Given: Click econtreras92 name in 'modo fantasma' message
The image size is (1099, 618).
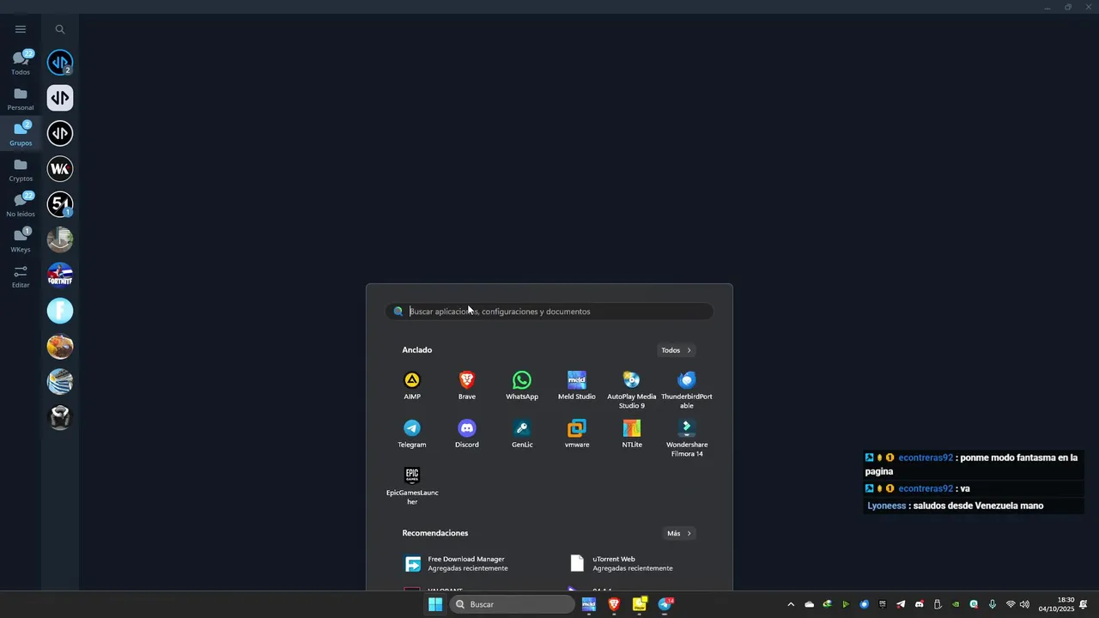Looking at the screenshot, I should (x=926, y=457).
